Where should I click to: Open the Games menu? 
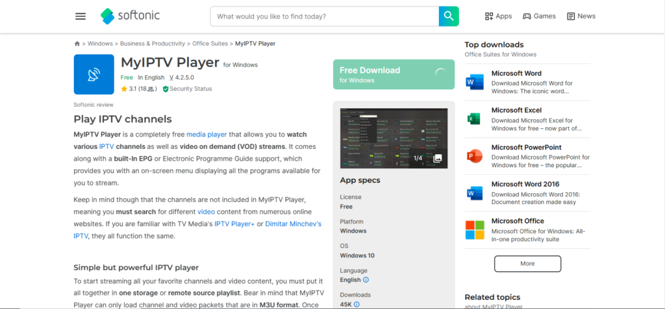click(x=539, y=16)
